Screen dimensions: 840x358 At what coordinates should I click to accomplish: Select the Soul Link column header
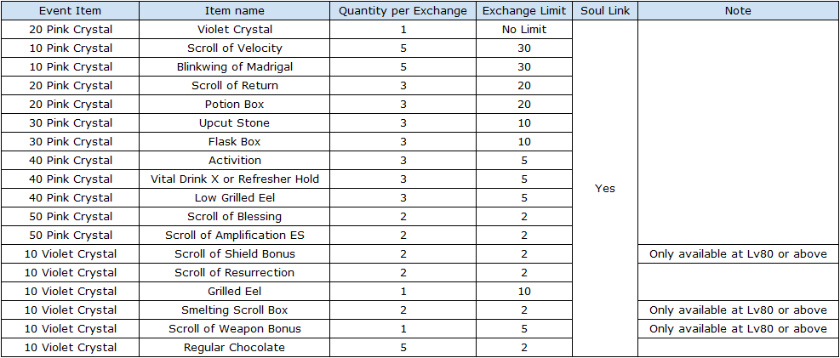[x=605, y=11]
